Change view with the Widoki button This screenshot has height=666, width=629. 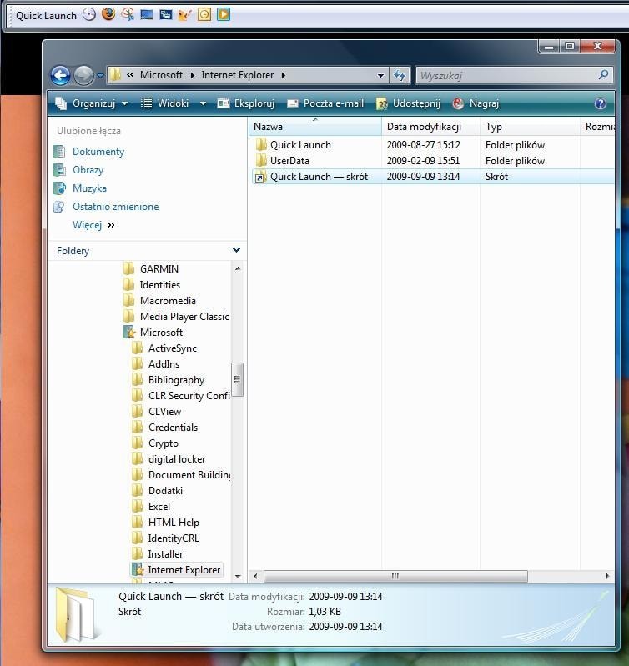coord(166,103)
